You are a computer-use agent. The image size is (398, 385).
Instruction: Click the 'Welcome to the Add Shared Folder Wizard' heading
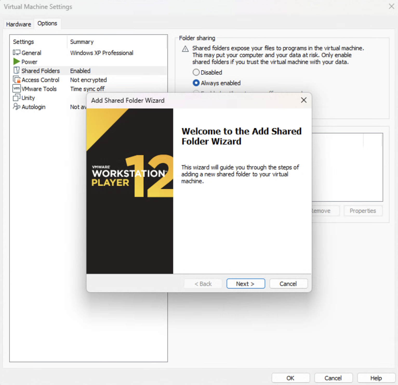(x=241, y=136)
